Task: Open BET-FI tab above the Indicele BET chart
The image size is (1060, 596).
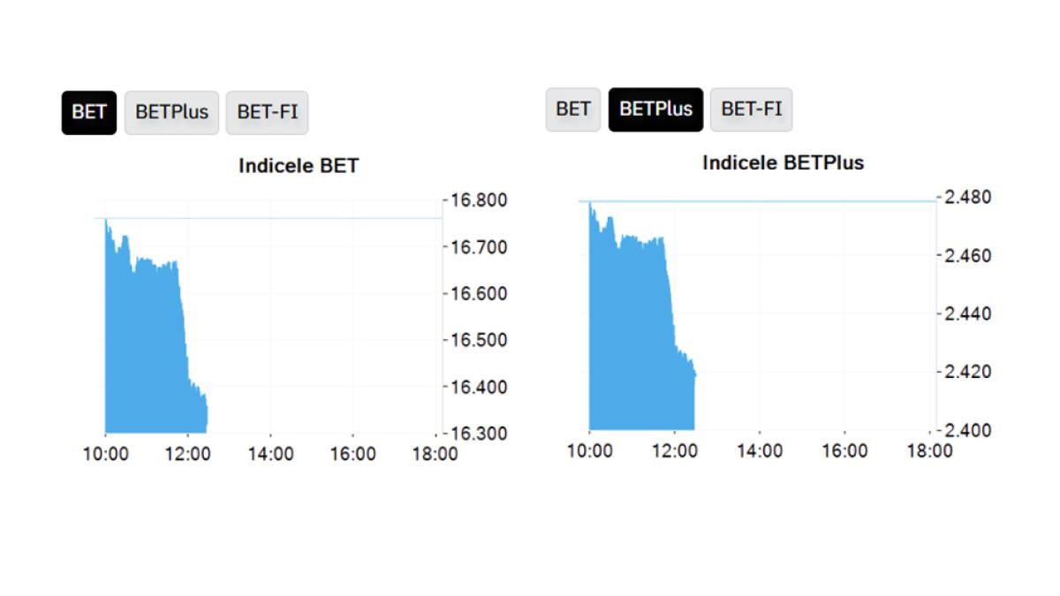Action: click(x=267, y=113)
